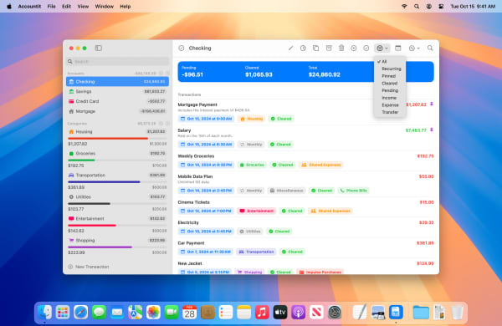Click the Monthly tag on Salary row
502x326 pixels.
[x=252, y=145]
